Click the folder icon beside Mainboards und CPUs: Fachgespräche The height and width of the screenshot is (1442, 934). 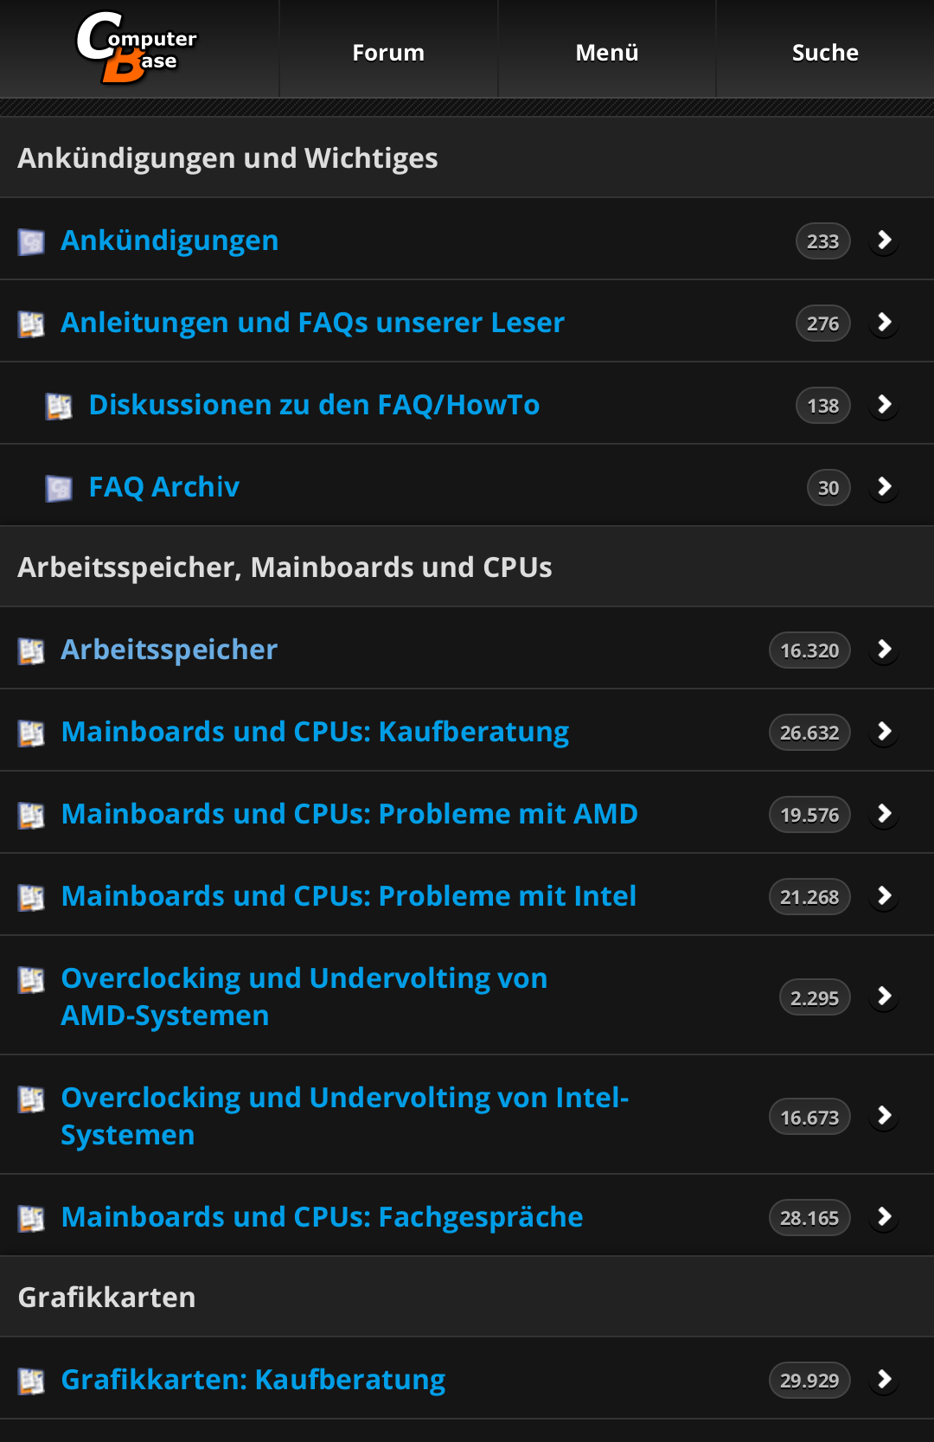click(32, 1218)
